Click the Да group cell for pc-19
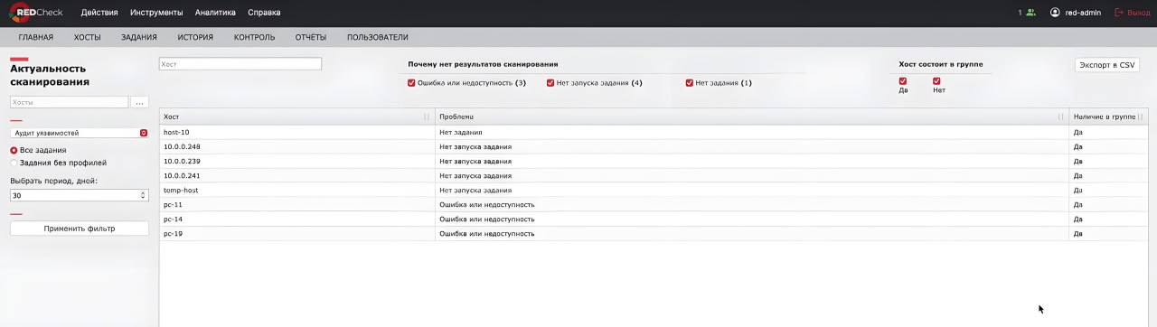1157x327 pixels. (1108, 233)
